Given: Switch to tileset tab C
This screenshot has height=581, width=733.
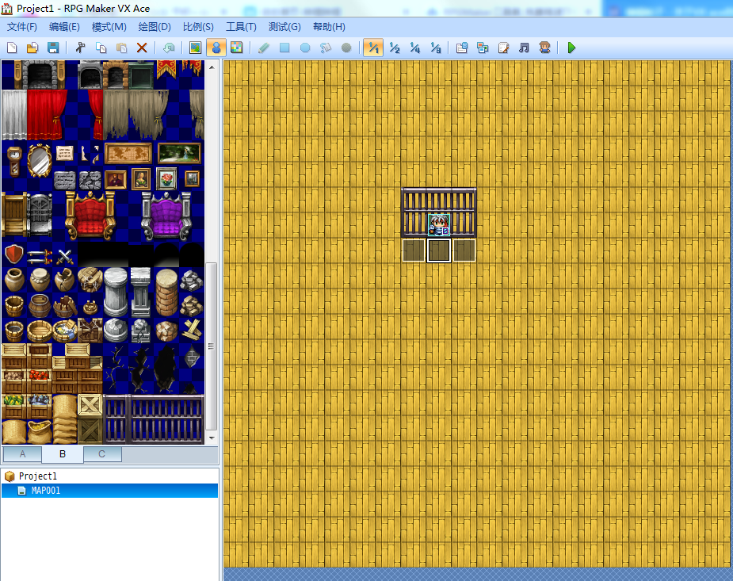Looking at the screenshot, I should coord(102,454).
